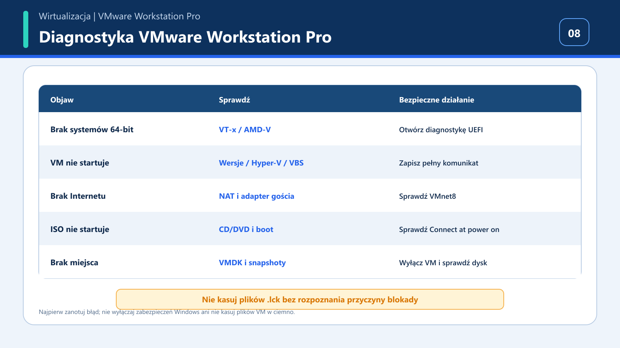Click the cell Brak Internetu
Viewport: 620px width, 348px height.
(x=78, y=196)
